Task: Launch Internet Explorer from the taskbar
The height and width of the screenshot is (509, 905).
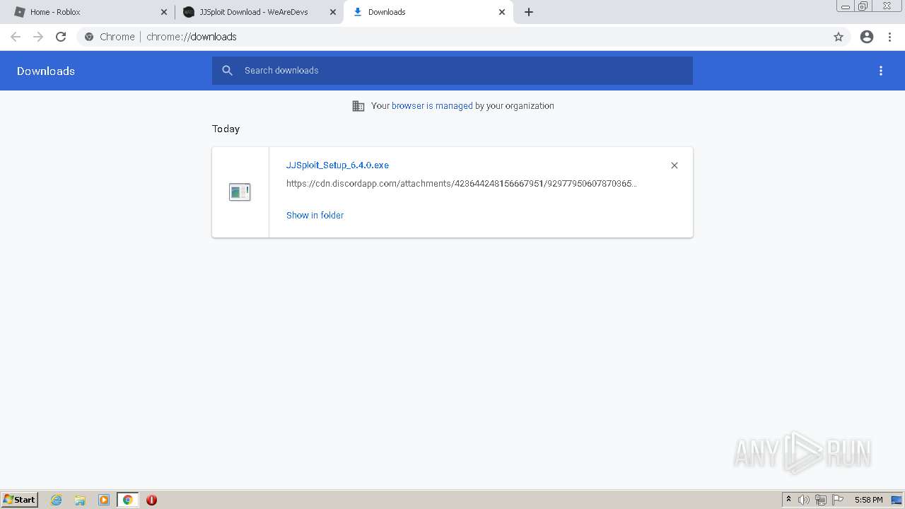Action: 57,500
